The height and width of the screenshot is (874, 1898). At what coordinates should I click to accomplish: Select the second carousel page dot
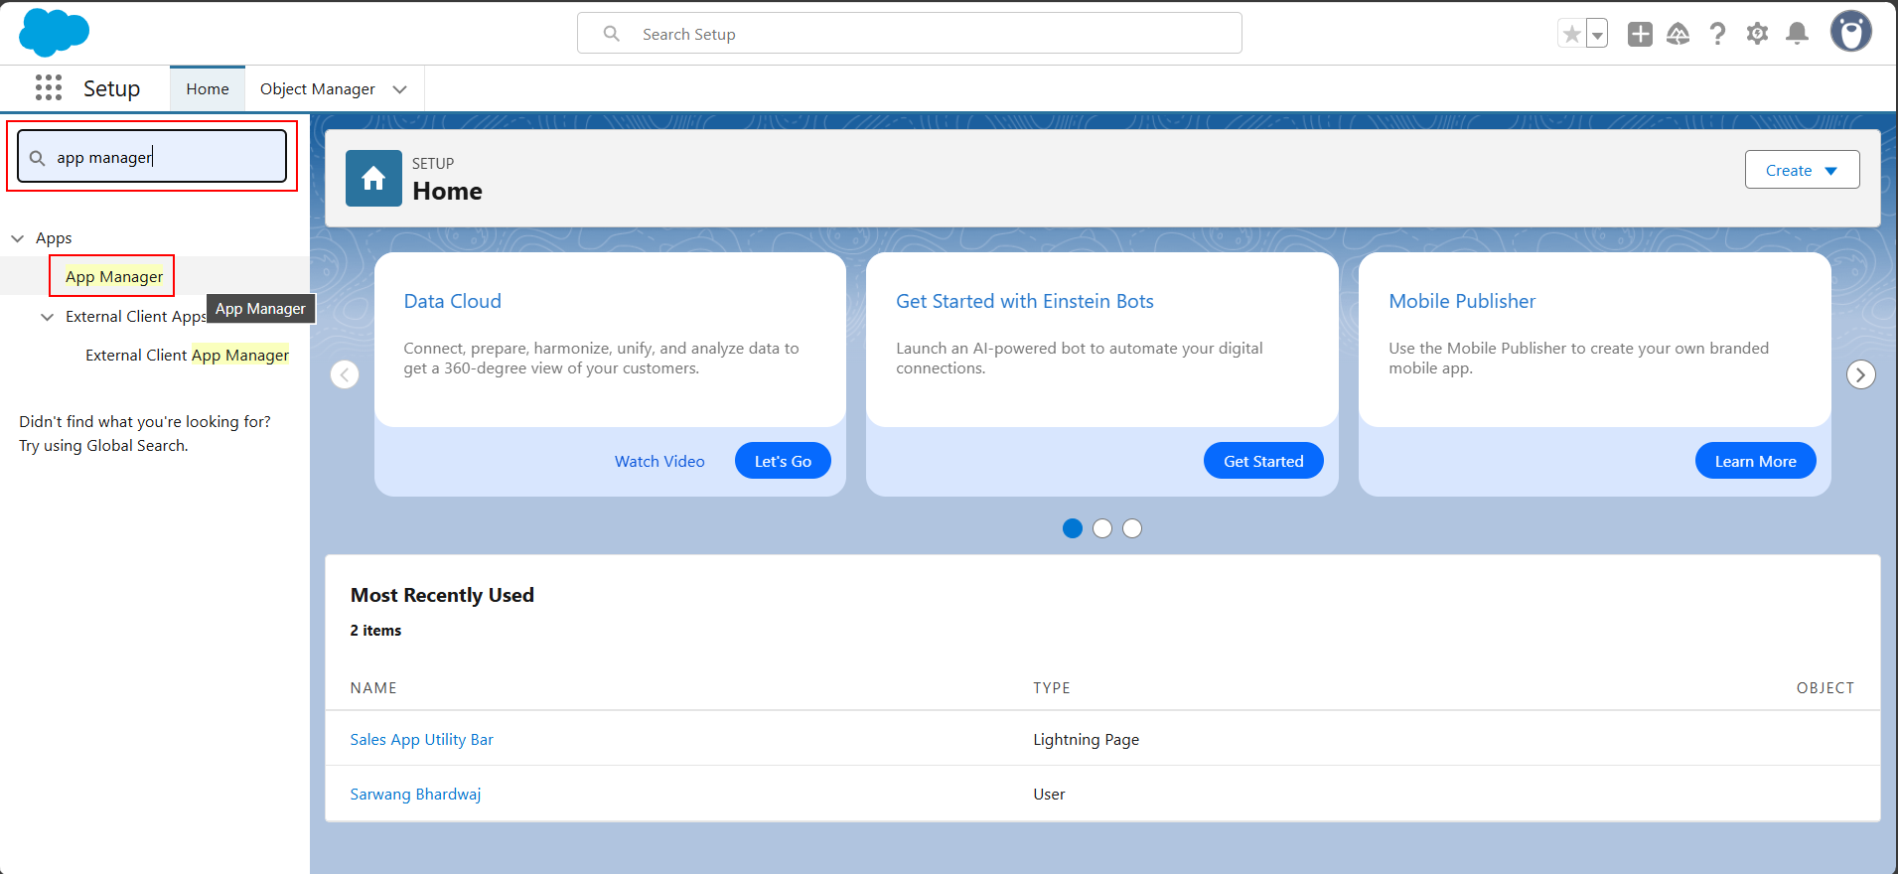[x=1102, y=528]
